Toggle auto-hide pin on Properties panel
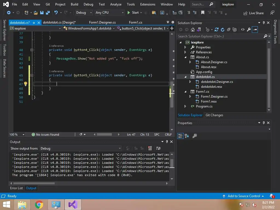The height and width of the screenshot is (210, 280). (264, 123)
